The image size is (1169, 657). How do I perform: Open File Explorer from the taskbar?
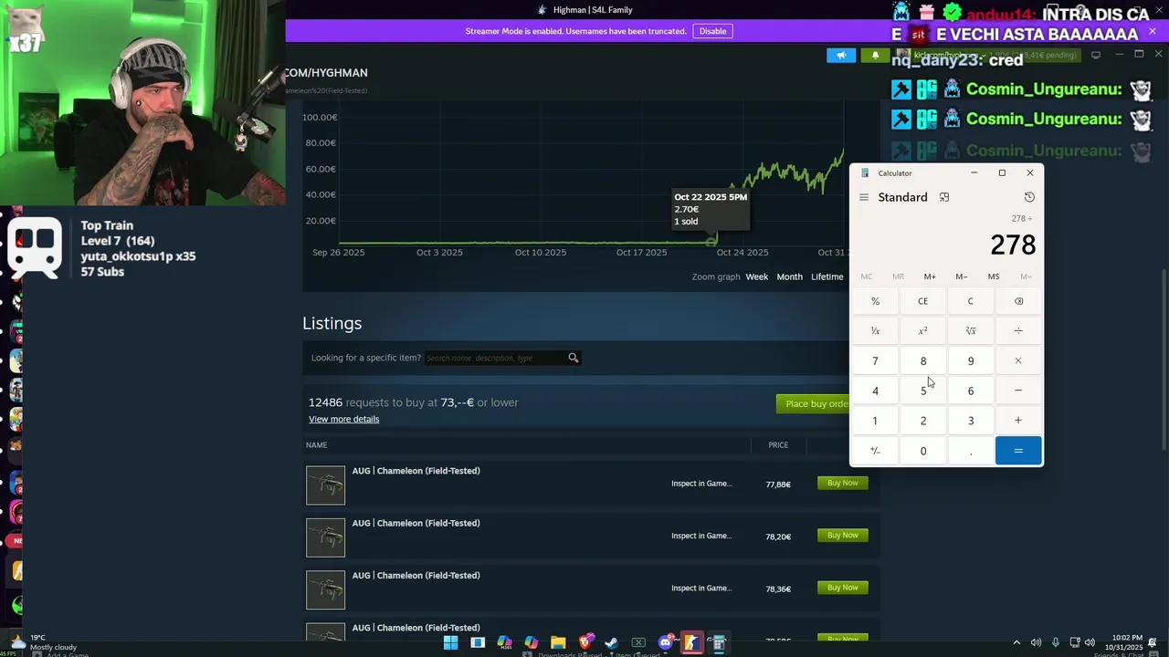[558, 642]
